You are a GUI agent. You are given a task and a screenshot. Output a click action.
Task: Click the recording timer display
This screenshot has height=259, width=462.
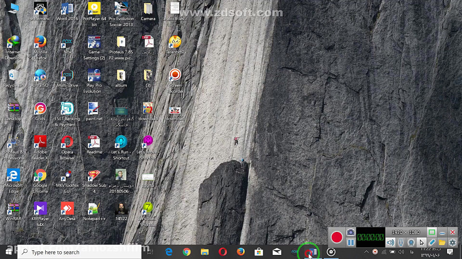(x=370, y=238)
